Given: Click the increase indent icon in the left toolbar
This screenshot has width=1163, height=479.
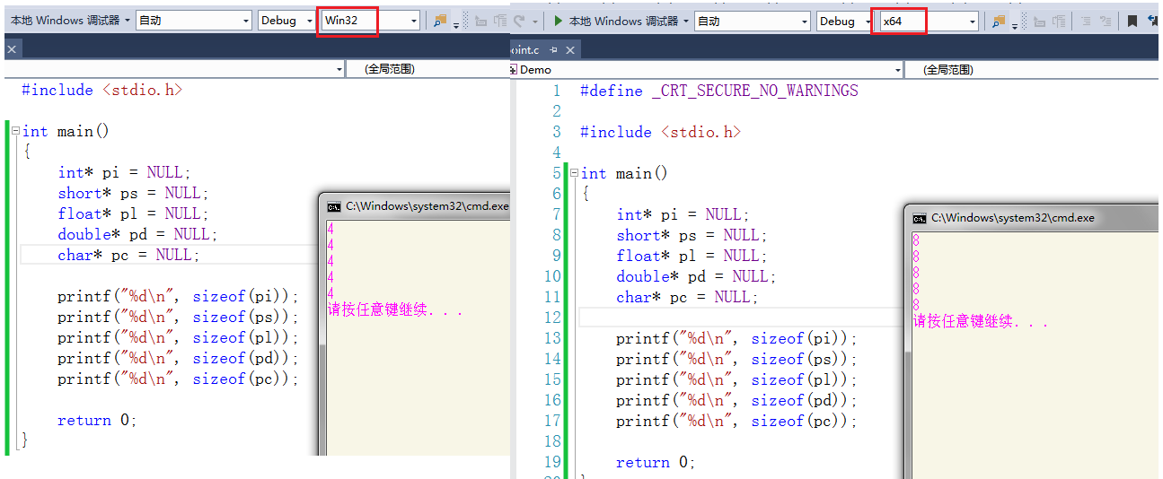Looking at the screenshot, I should point(500,21).
